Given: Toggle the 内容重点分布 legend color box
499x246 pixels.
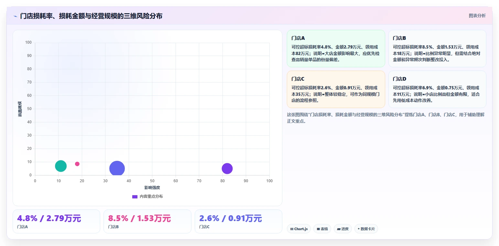Looking at the screenshot, I should point(135,196).
